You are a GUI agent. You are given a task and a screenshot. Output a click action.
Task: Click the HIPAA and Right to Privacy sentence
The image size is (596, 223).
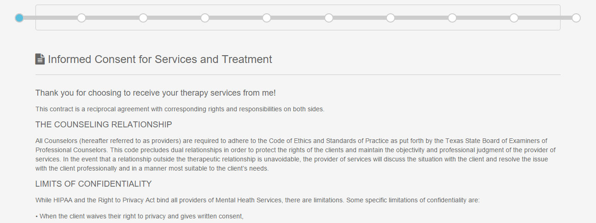[x=257, y=200]
